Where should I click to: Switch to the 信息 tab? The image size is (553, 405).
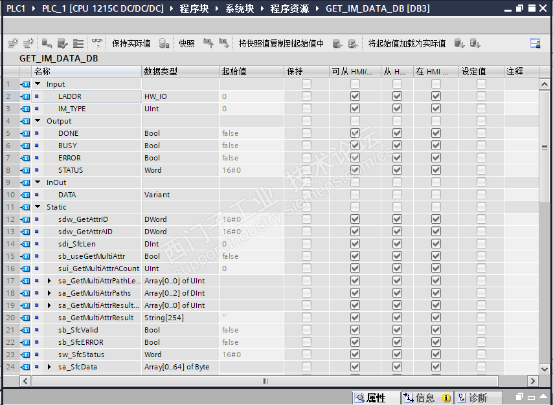(x=427, y=398)
